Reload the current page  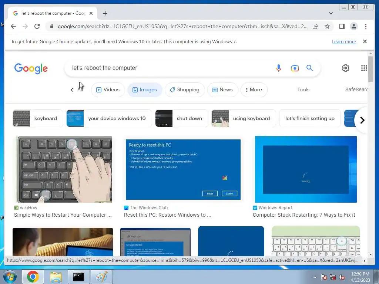[x=37, y=26]
